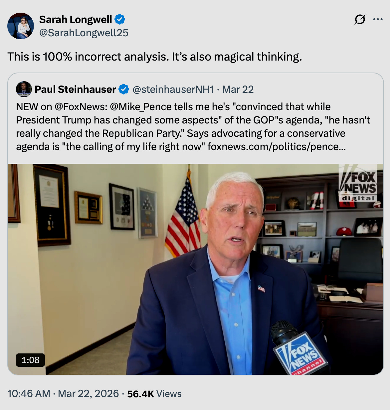Visit the @steinhauserNH1 handle
Viewport: 390px width, 410px height.
[x=173, y=89]
